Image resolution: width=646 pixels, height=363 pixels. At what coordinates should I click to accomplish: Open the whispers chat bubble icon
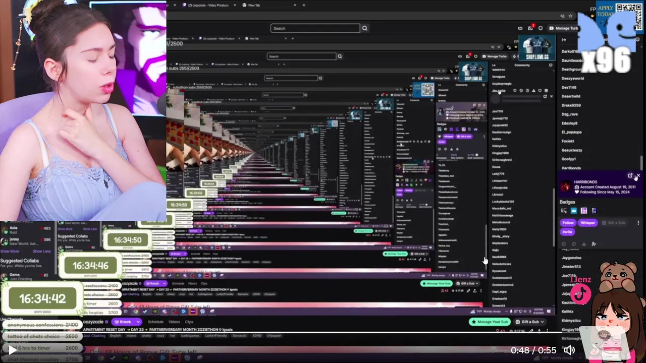click(x=541, y=28)
